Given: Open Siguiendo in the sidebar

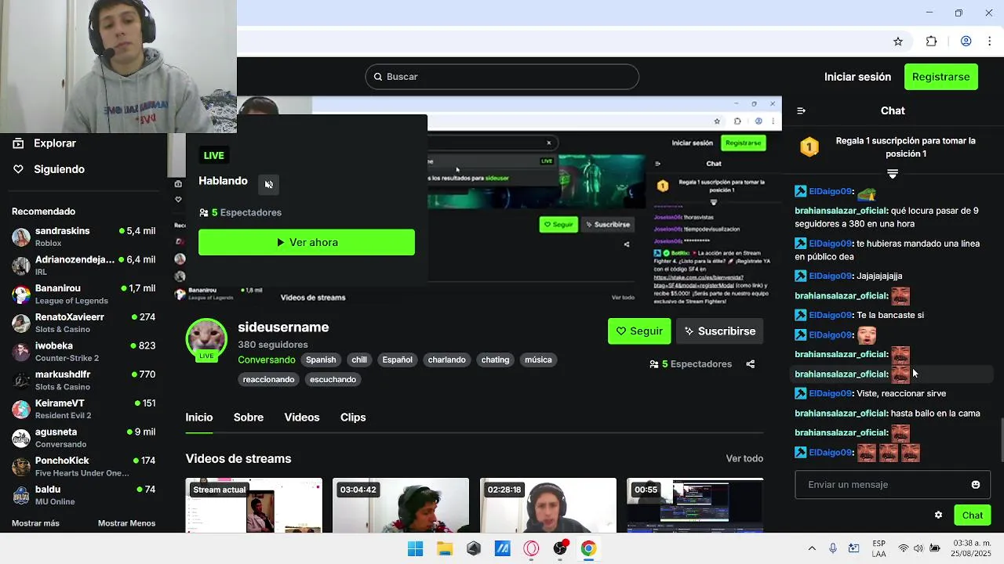Looking at the screenshot, I should tap(49, 169).
